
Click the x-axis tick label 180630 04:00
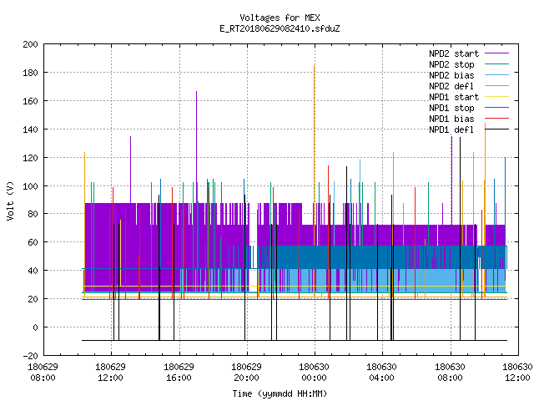pos(381,373)
